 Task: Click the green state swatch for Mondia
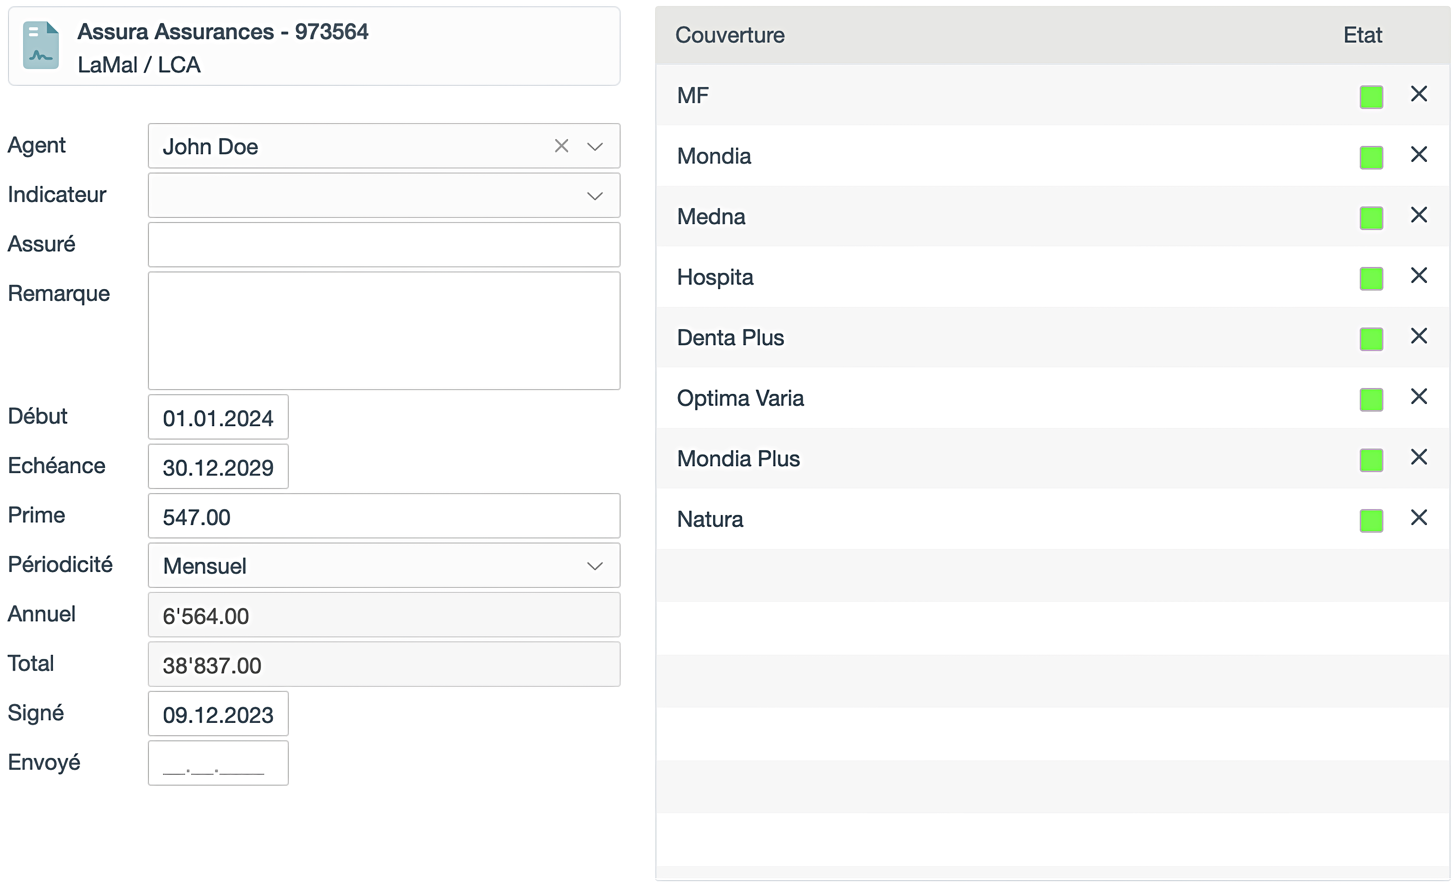coord(1372,158)
